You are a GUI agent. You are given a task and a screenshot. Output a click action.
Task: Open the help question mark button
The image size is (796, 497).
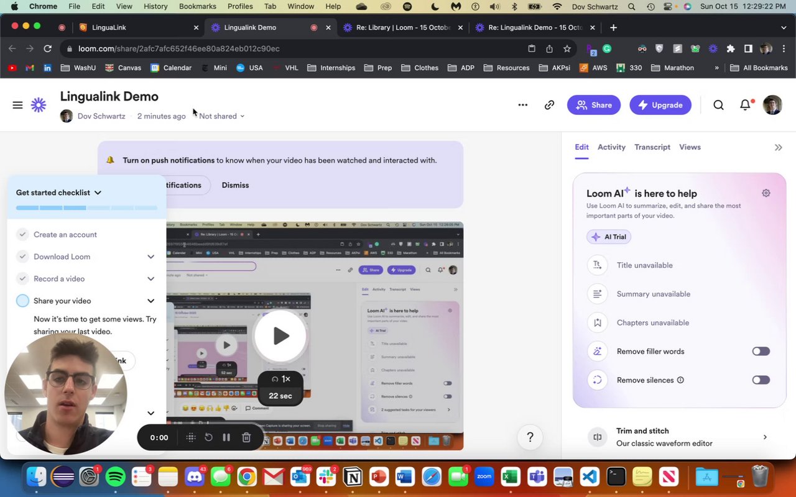click(x=530, y=437)
